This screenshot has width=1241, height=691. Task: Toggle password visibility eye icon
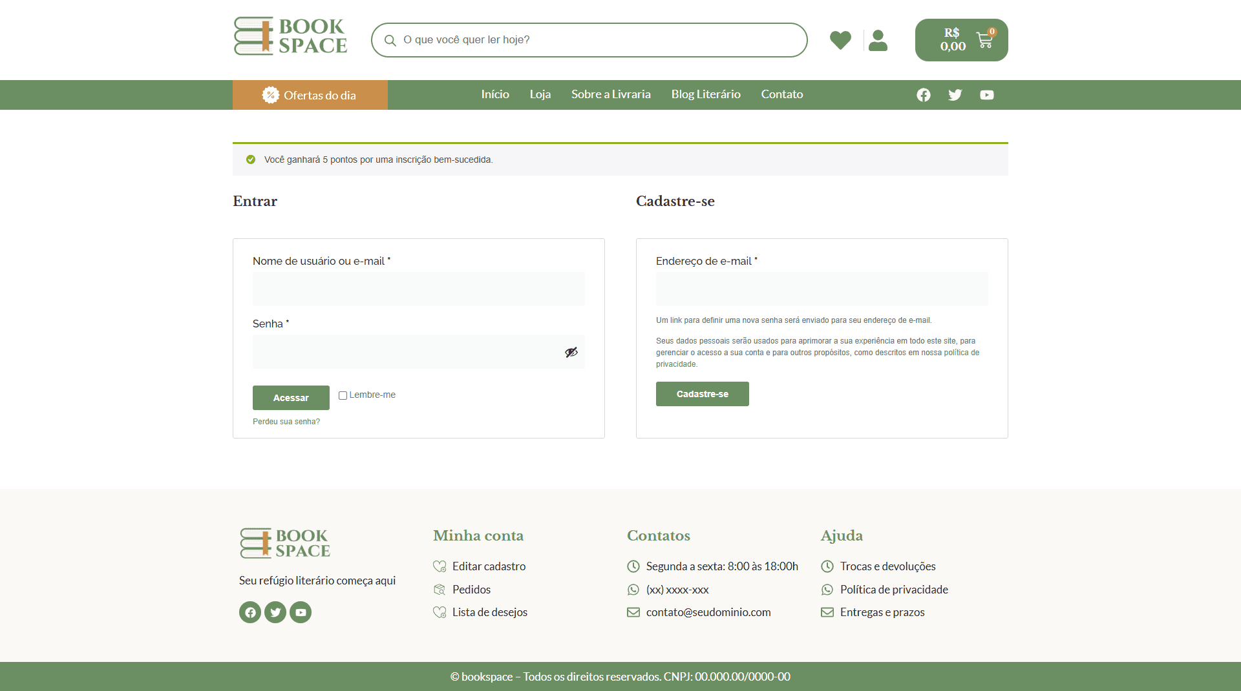(x=571, y=352)
